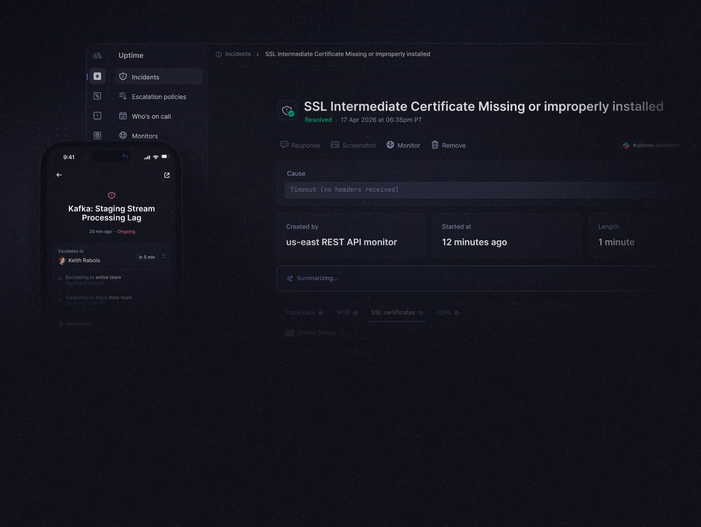Click the Remove trash icon
This screenshot has width=701, height=527.
(435, 145)
